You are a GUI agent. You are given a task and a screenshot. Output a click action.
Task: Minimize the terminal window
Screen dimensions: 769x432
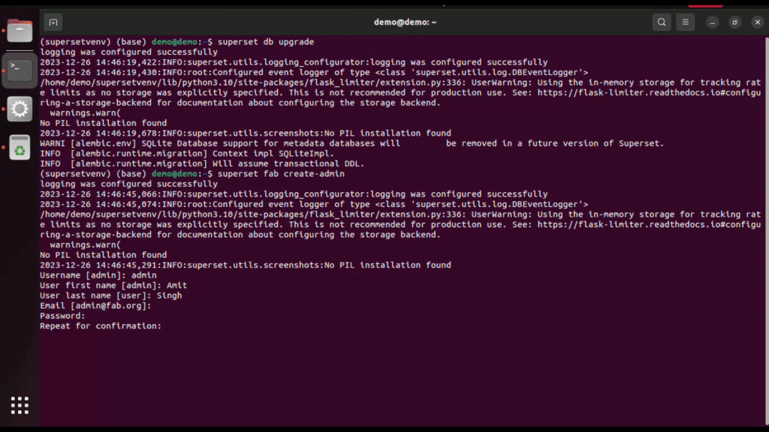click(713, 22)
